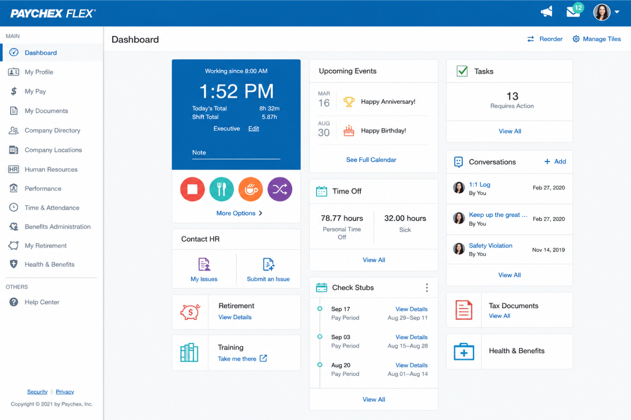Click View All in Time Off tile
Screen dimensions: 631x420
pos(374,260)
